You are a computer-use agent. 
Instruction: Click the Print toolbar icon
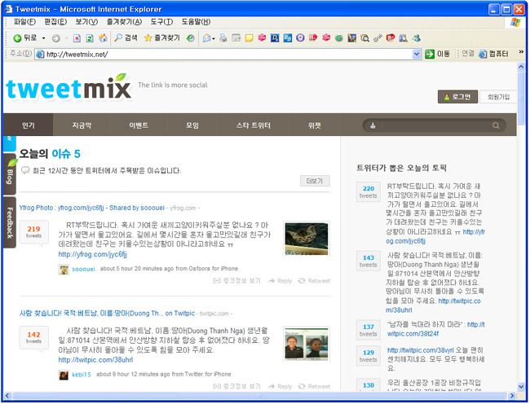click(x=223, y=37)
